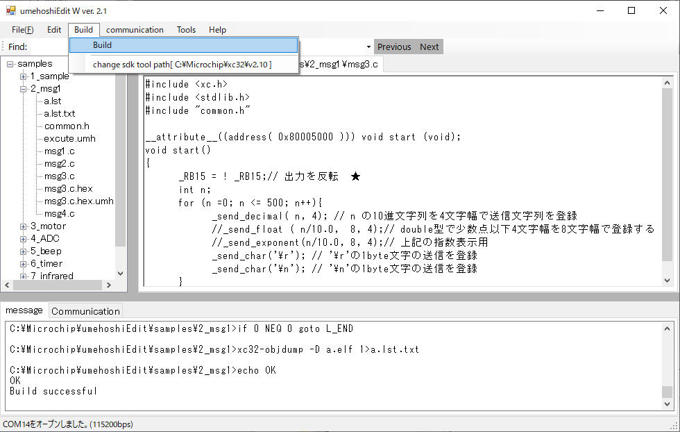
Task: Open the communication menu
Action: (135, 29)
